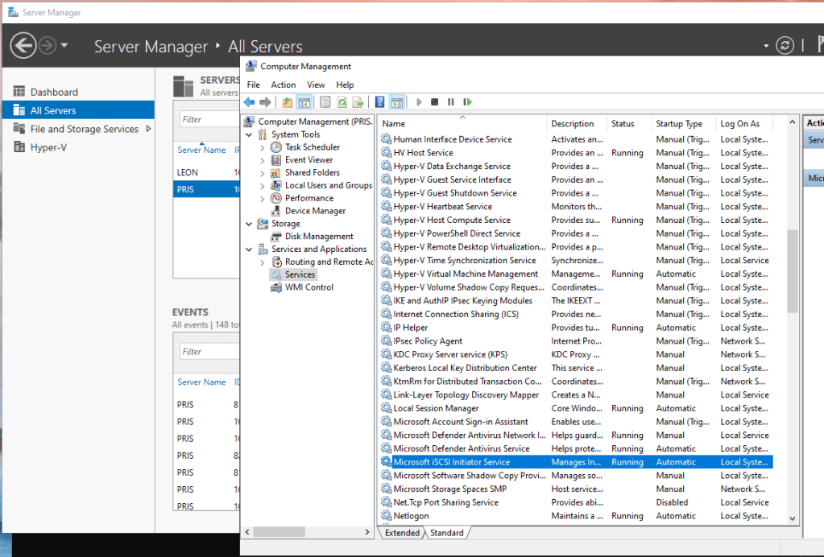The width and height of the screenshot is (824, 557).
Task: Expand the Task Scheduler tree node
Action: (263, 147)
